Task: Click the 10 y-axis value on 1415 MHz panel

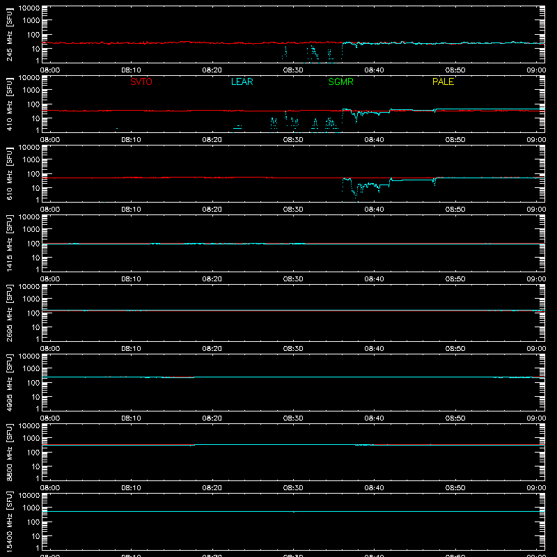Action: click(36, 258)
